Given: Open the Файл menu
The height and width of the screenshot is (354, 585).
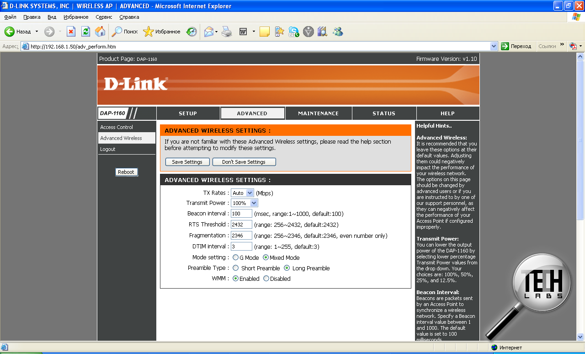Looking at the screenshot, I should pyautogui.click(x=10, y=17).
